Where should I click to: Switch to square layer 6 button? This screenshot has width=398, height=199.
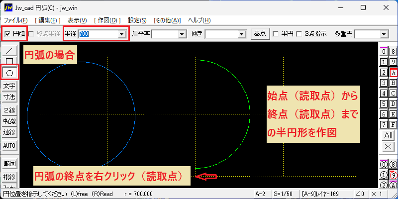pyautogui.click(x=384, y=114)
